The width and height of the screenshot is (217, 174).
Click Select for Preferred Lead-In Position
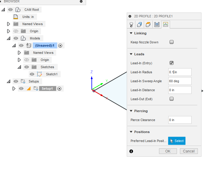coord(177,141)
